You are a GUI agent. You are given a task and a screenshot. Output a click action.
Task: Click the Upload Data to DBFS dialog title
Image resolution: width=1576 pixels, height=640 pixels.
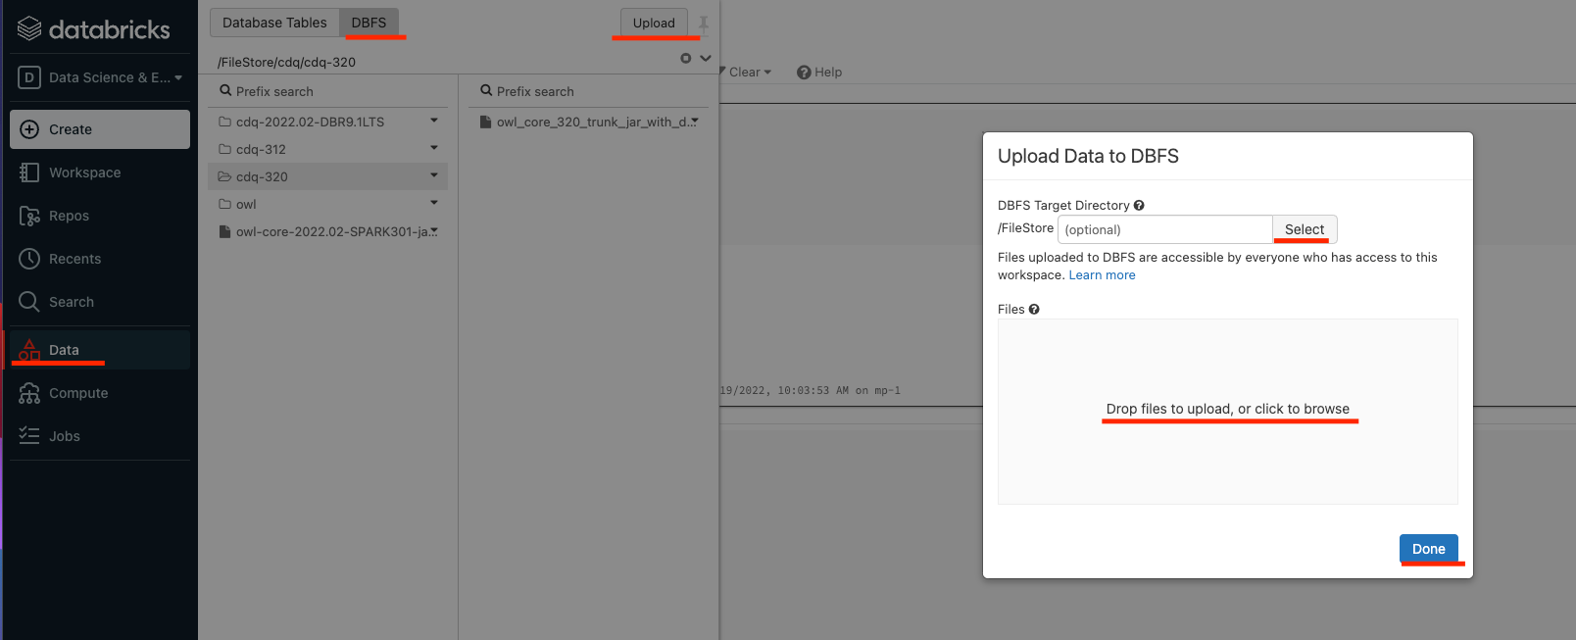coord(1088,156)
